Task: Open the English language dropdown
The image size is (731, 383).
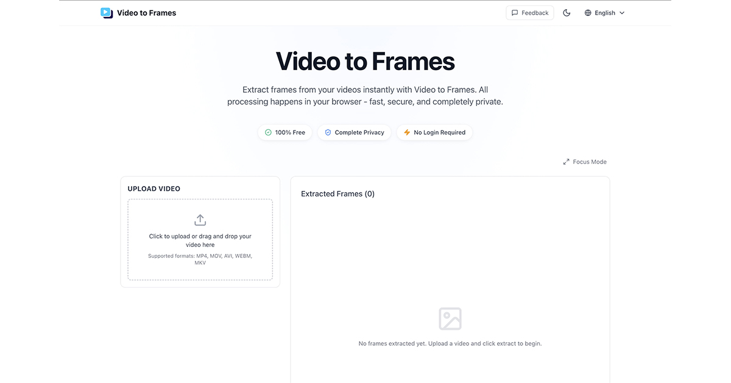Action: click(604, 12)
